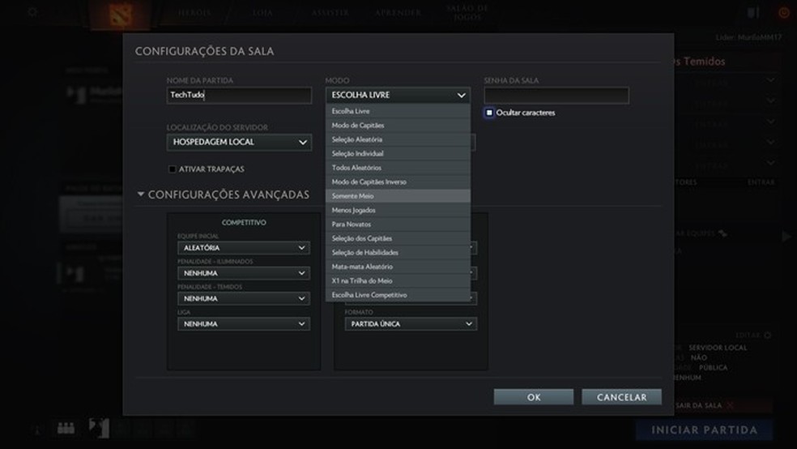Choose Seleção de Habilidades mode
797x449 pixels.
point(398,253)
